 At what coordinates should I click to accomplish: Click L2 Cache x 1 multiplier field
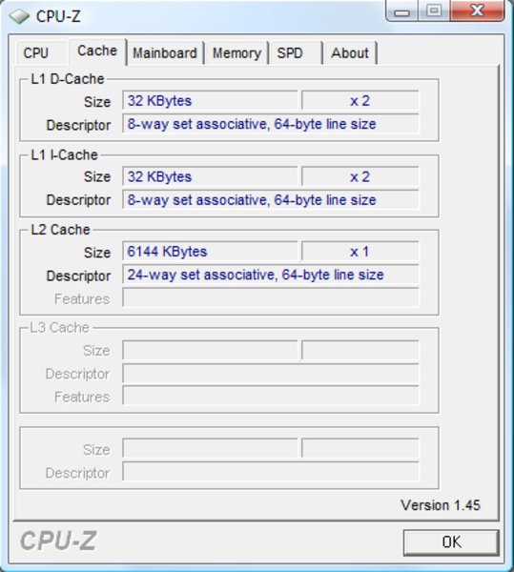tap(360, 252)
